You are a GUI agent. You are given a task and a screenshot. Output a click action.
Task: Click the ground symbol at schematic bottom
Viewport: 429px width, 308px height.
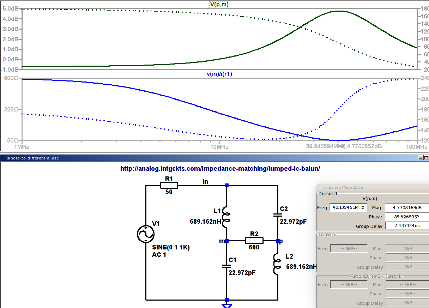(227, 305)
